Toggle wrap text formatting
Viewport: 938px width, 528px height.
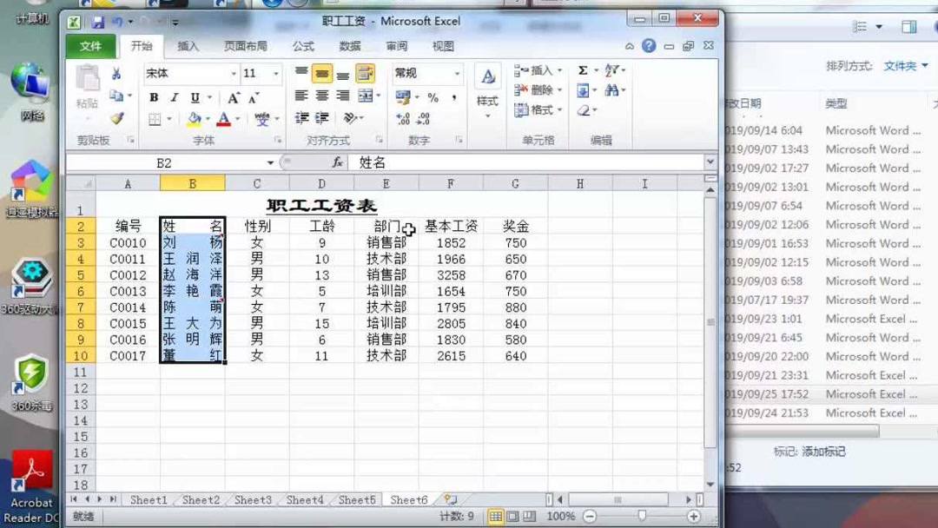click(x=367, y=72)
